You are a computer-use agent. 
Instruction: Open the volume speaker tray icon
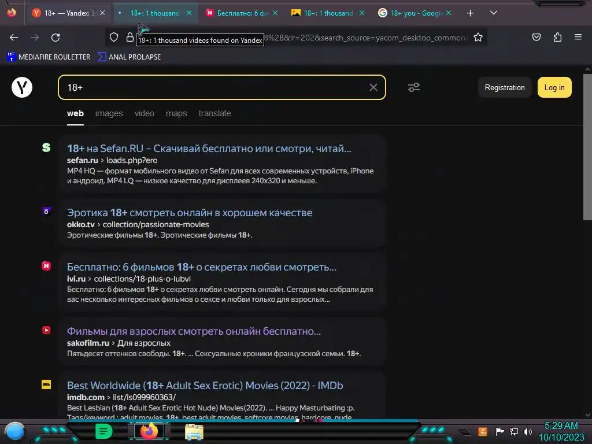(528, 431)
